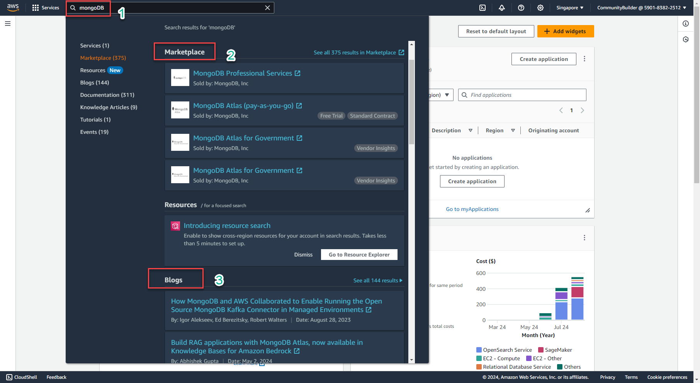Open the settings gear icon
700x383 pixels.
tap(540, 8)
